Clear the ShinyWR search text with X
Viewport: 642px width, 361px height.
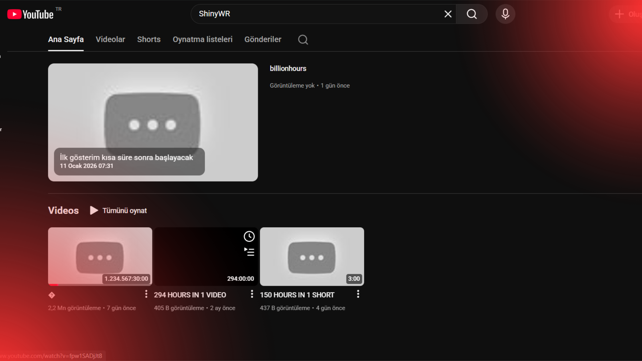(x=448, y=14)
